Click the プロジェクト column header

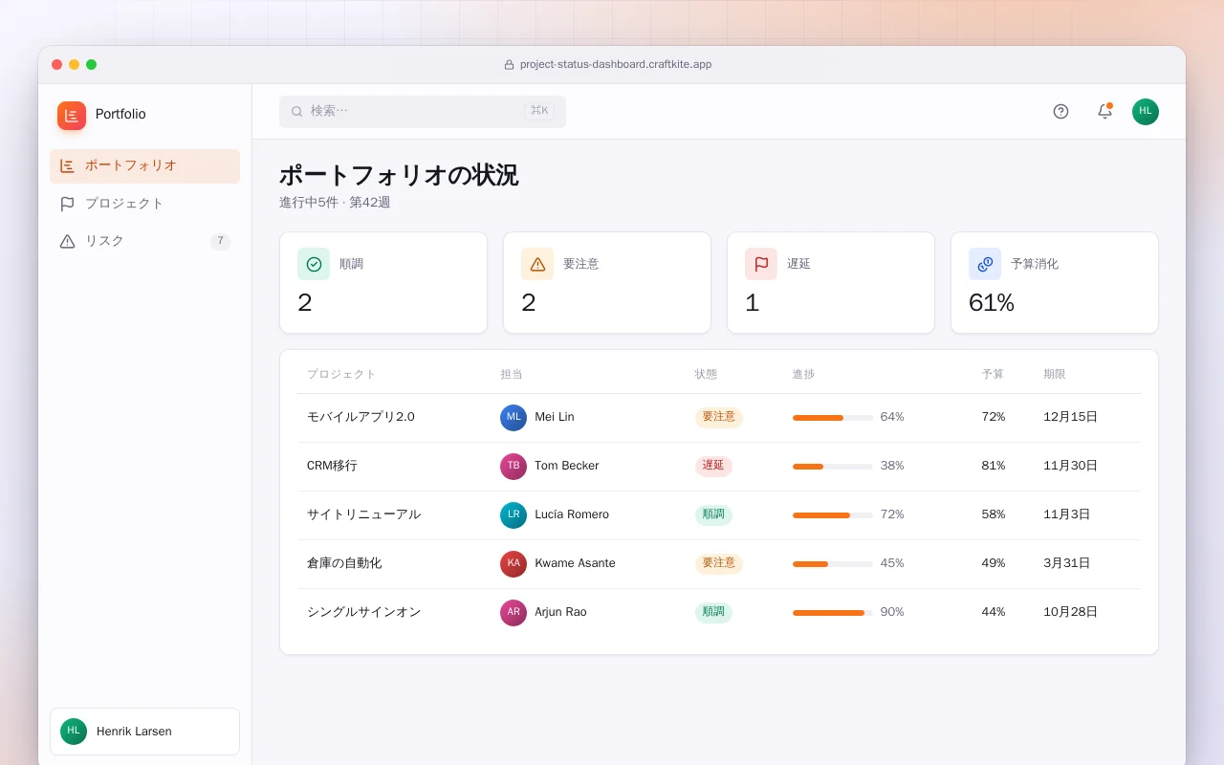click(x=341, y=375)
